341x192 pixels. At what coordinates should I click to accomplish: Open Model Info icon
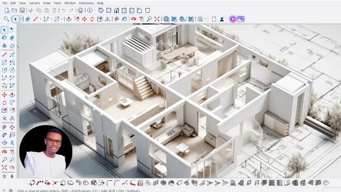90,10
